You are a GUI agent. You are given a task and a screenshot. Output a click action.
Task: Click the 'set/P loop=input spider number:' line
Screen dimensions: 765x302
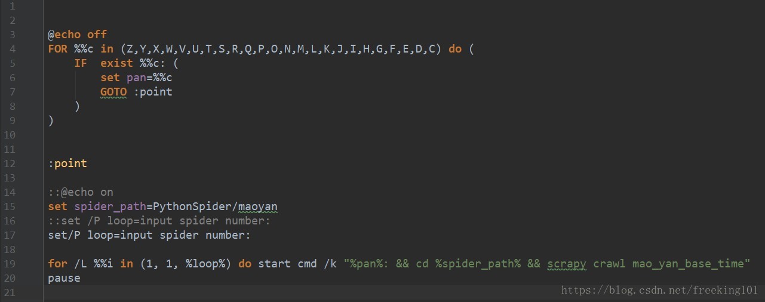(x=149, y=235)
